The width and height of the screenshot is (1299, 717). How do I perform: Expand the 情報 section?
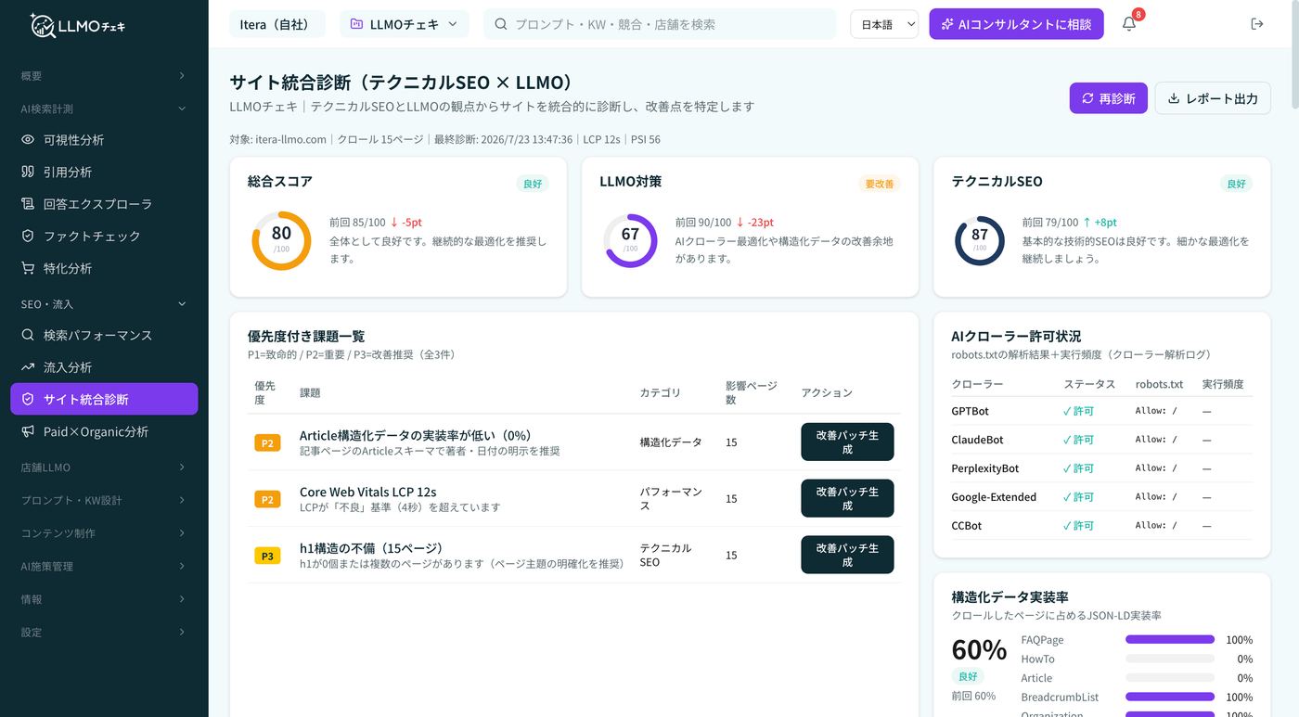click(x=104, y=599)
